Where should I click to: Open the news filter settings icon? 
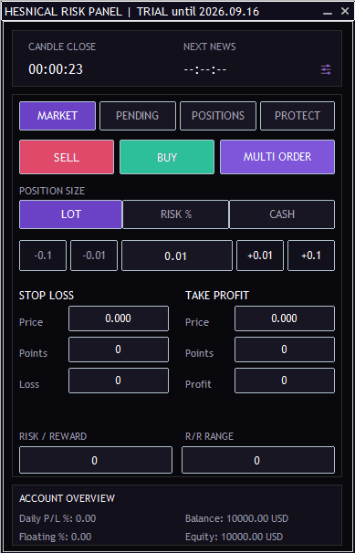[326, 69]
